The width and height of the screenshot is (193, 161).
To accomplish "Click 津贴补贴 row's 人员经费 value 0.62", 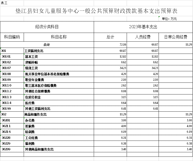I will click(x=143, y=62).
